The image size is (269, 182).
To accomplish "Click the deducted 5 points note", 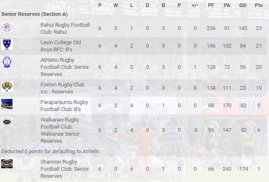I will coord(51,152).
